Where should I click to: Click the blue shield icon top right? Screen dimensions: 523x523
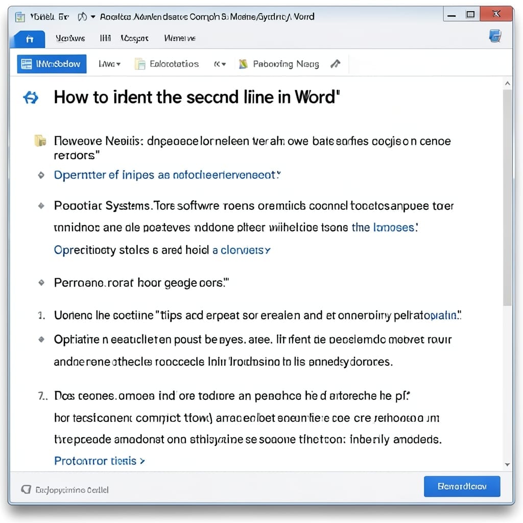click(495, 36)
